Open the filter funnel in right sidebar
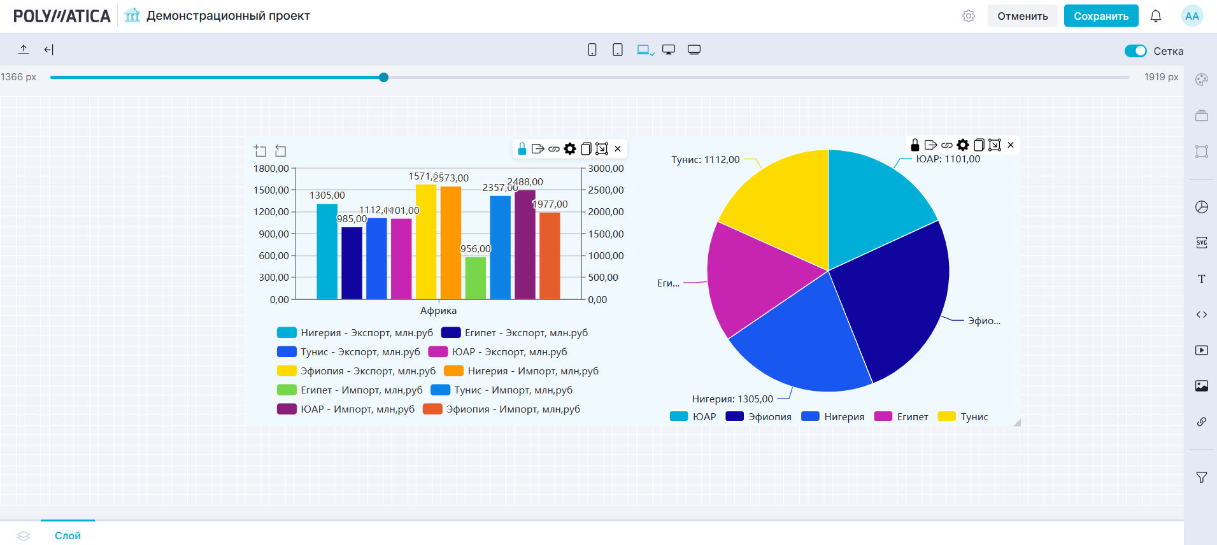Image resolution: width=1217 pixels, height=545 pixels. [x=1201, y=478]
